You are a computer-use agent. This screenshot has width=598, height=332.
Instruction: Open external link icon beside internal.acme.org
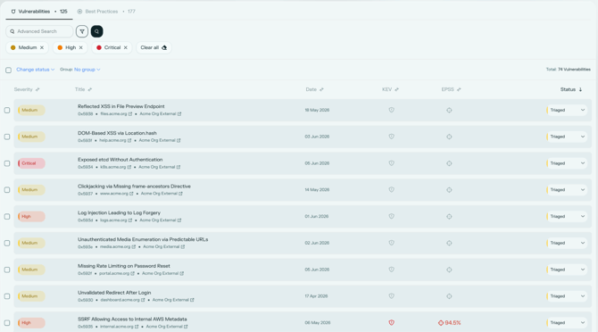137,327
